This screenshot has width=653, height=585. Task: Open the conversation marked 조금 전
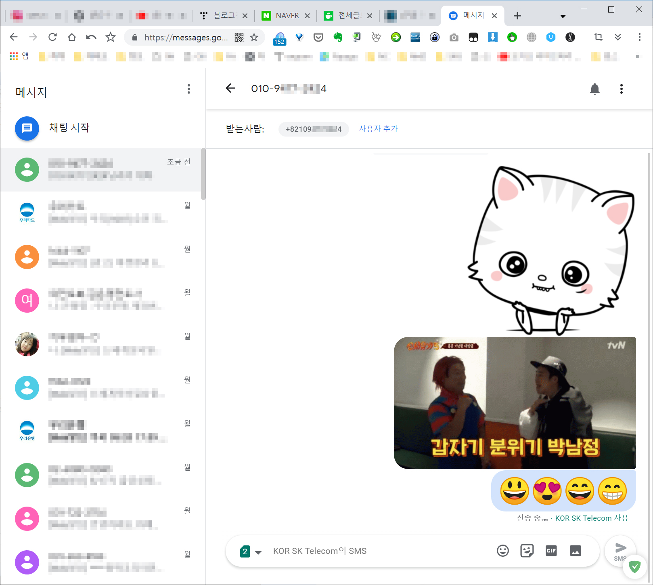point(101,170)
